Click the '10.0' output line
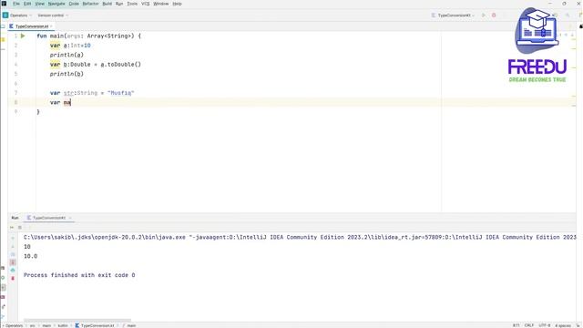This screenshot has width=583, height=328. pyautogui.click(x=30, y=256)
